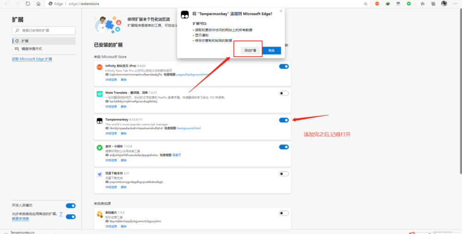Open the green 壹伴 toolbar extension icon

point(409,4)
